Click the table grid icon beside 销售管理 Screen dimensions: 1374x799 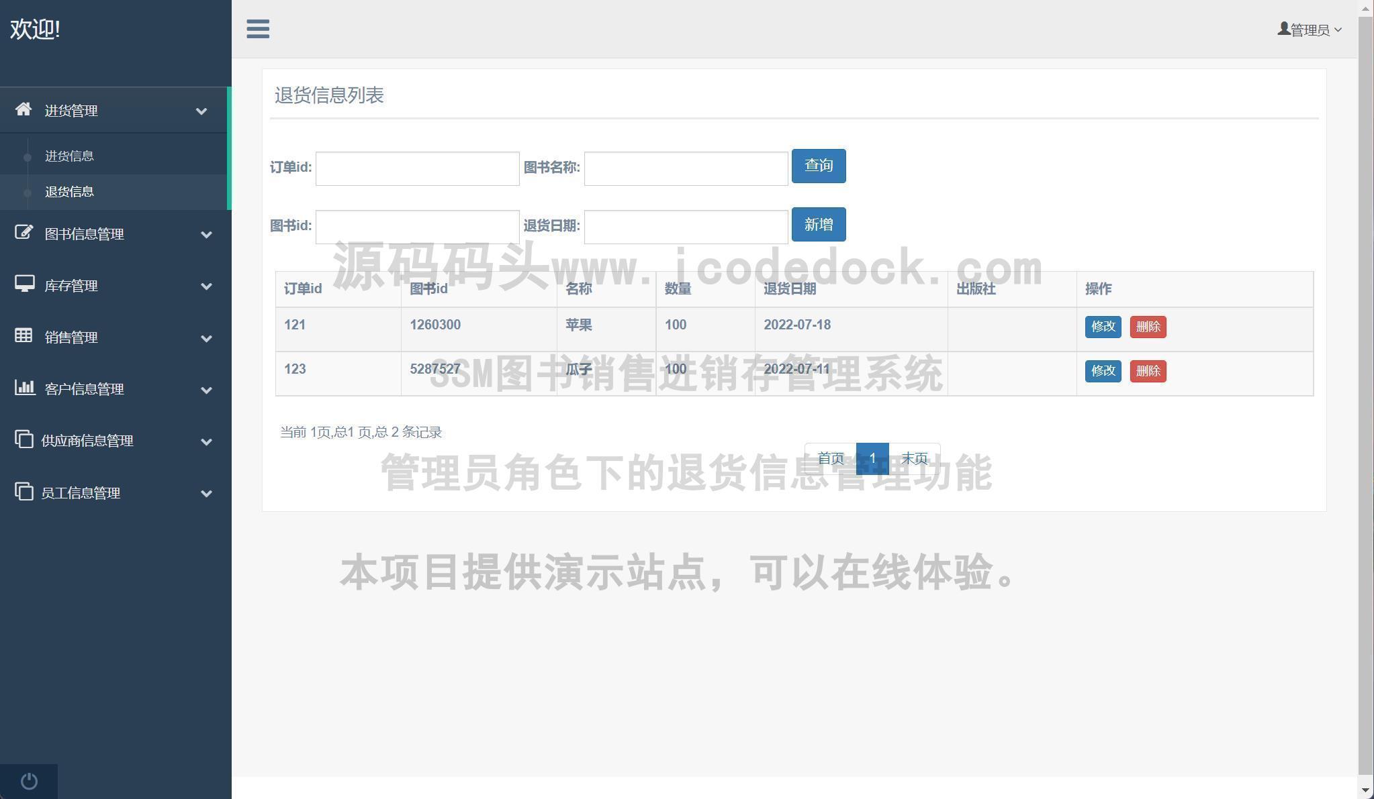pyautogui.click(x=24, y=335)
